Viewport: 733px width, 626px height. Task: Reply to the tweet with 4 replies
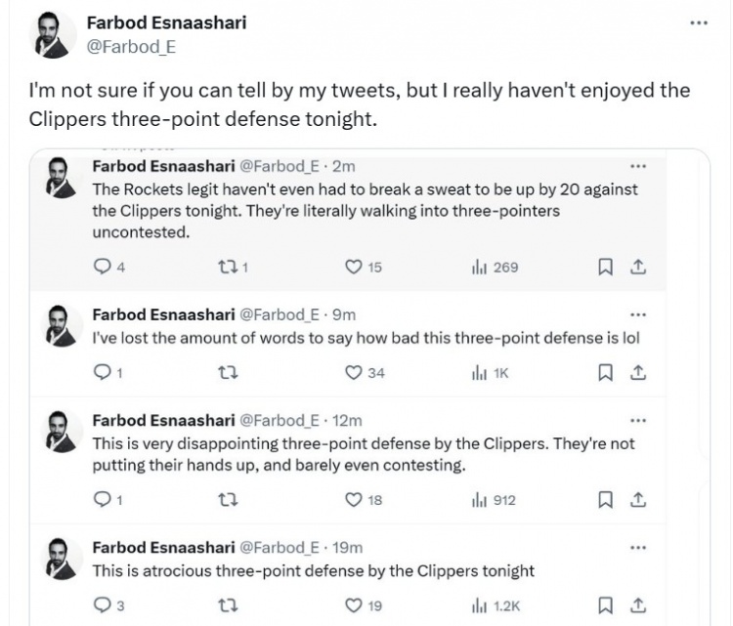point(101,268)
